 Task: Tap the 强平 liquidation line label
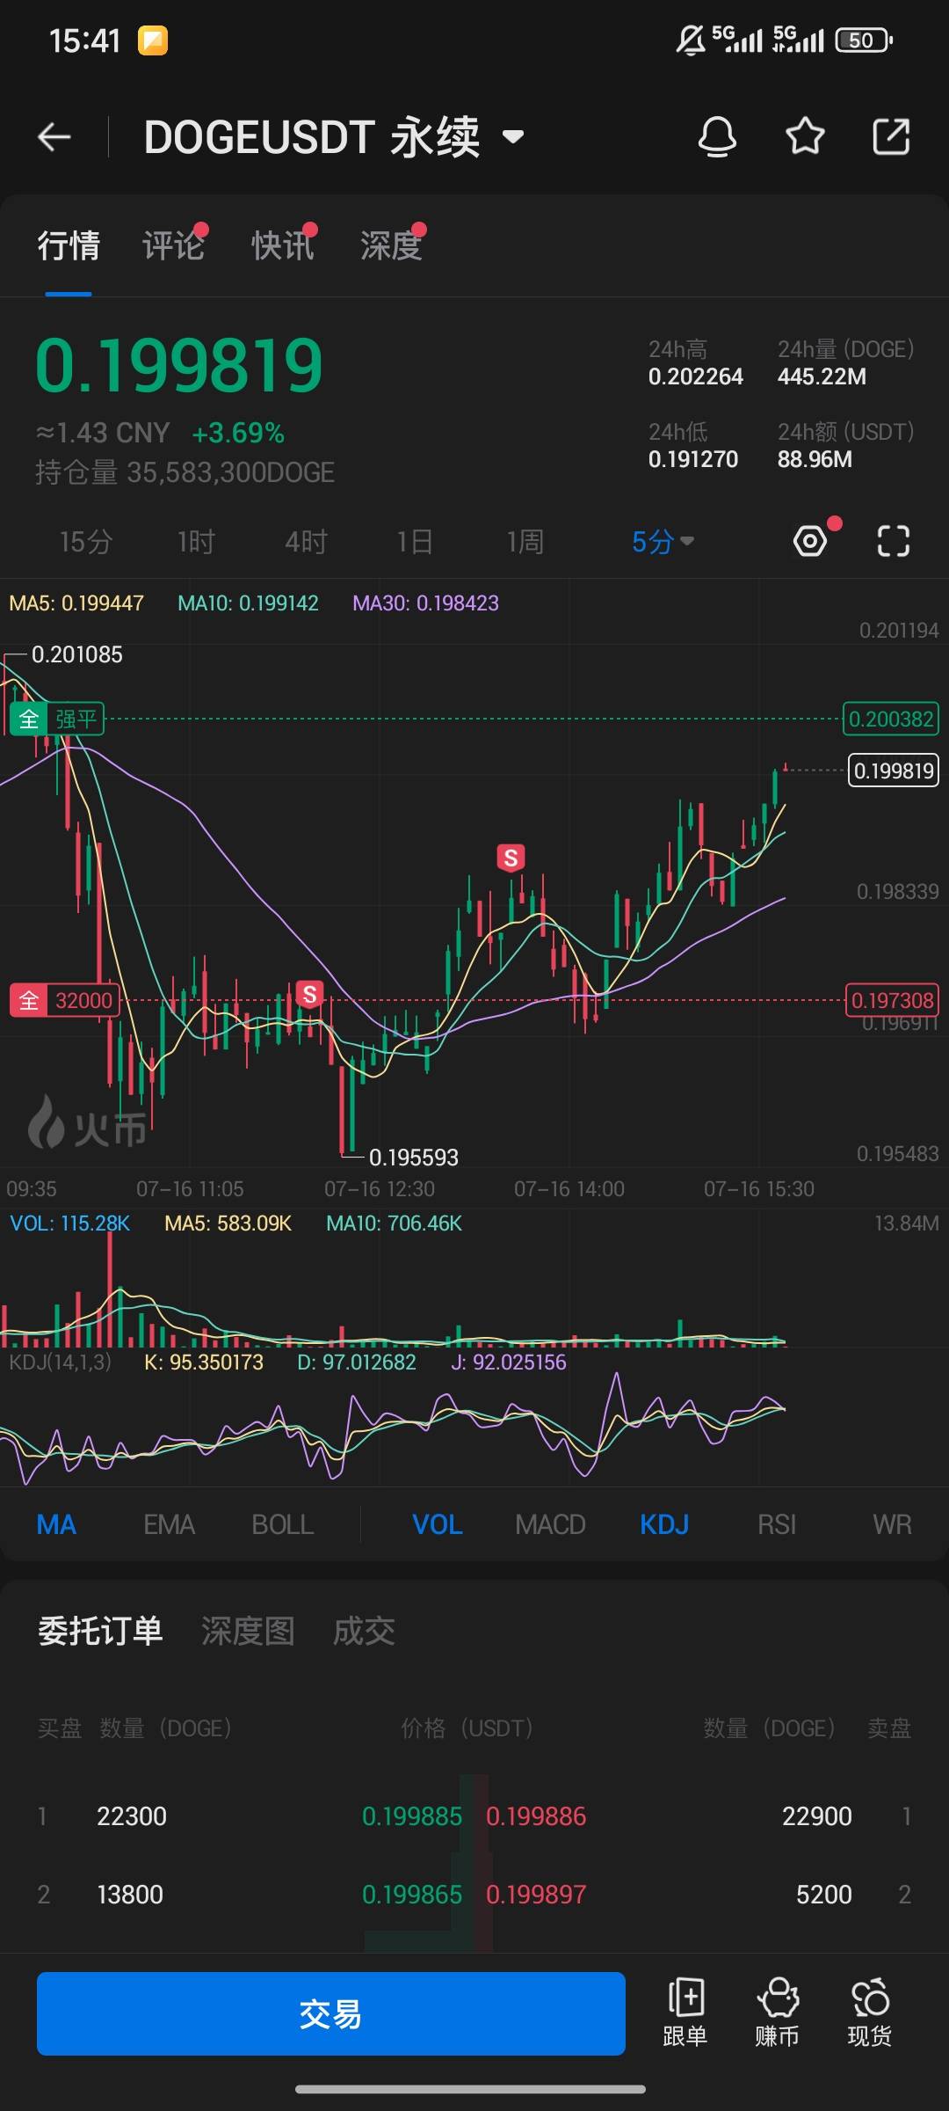57,719
